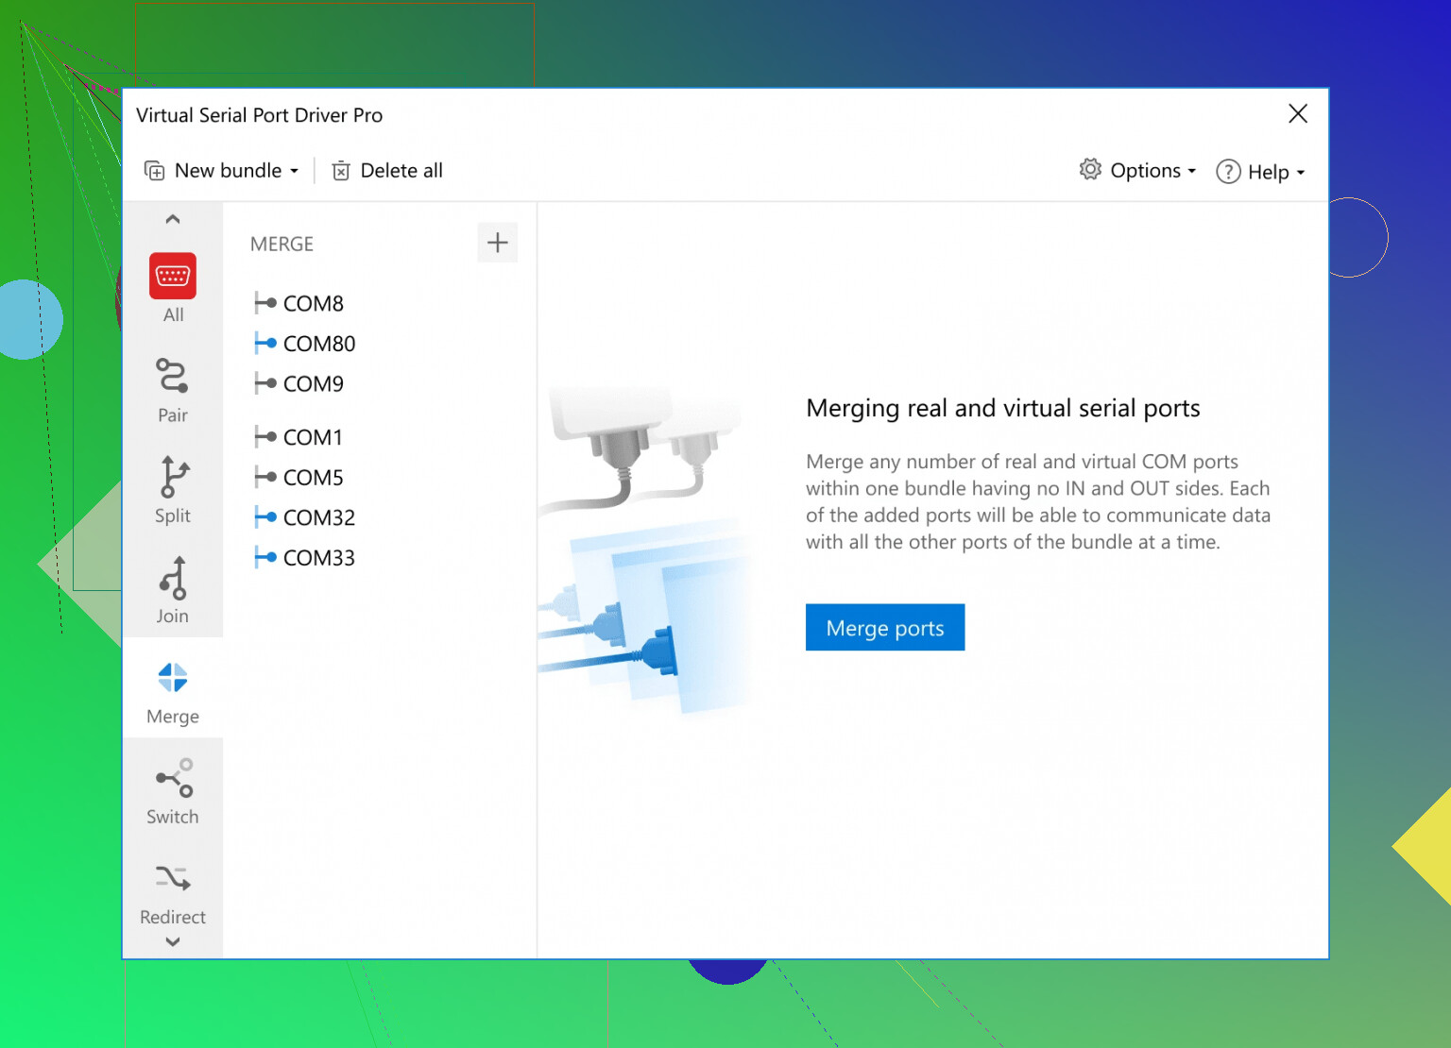The image size is (1451, 1048).
Task: Click the Switch label in sidebar
Action: click(173, 817)
